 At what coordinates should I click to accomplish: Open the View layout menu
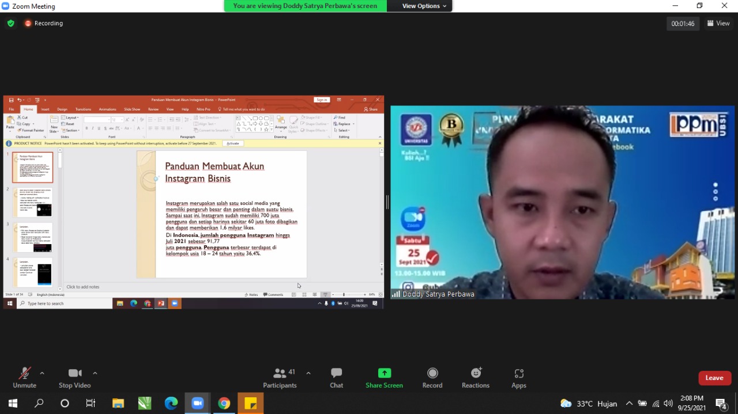click(718, 23)
